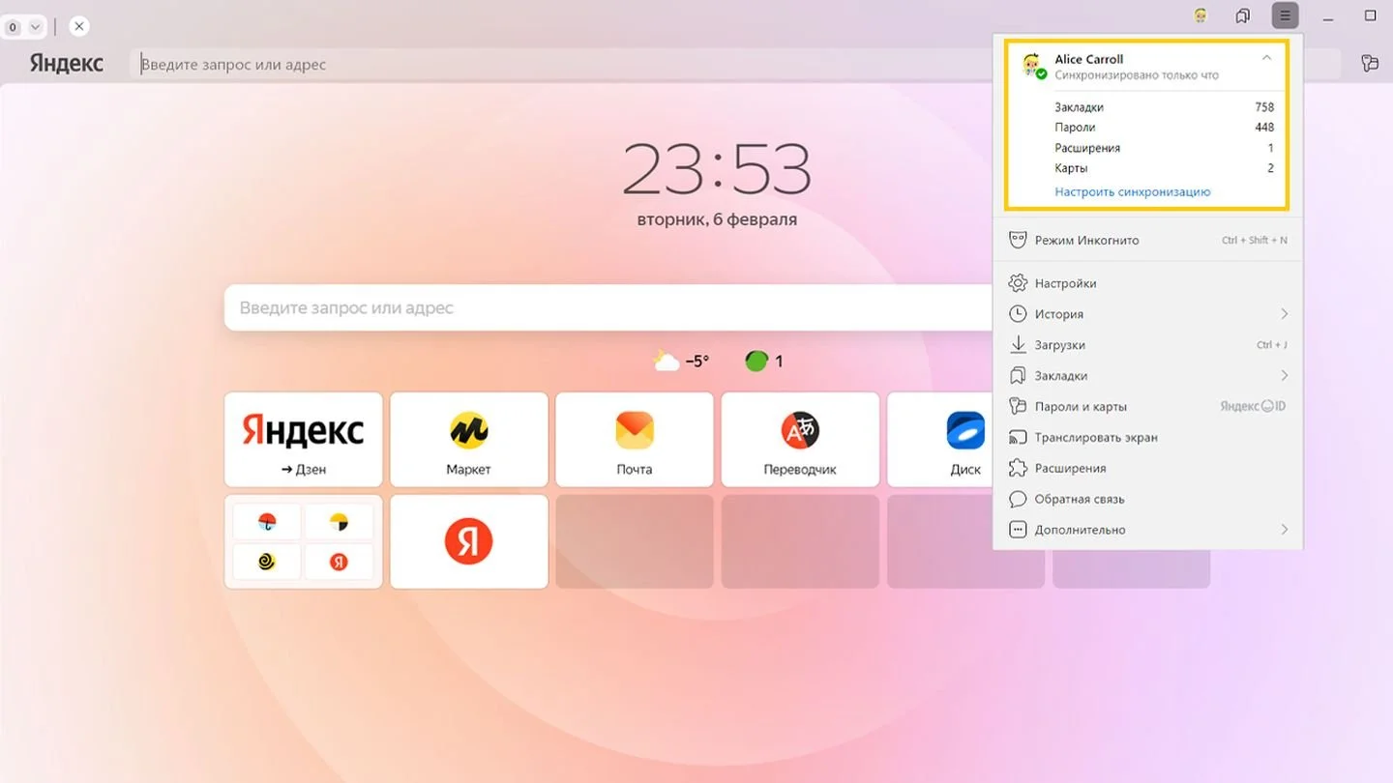
Task: Open the Disk tile
Action: [940, 440]
